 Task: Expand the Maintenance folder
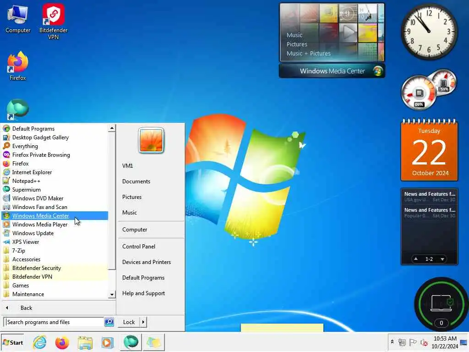tap(55, 294)
